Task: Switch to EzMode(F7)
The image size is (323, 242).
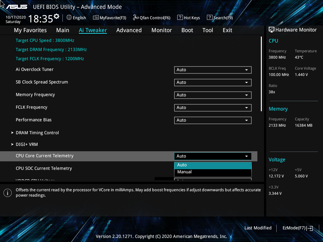Action: (298, 228)
